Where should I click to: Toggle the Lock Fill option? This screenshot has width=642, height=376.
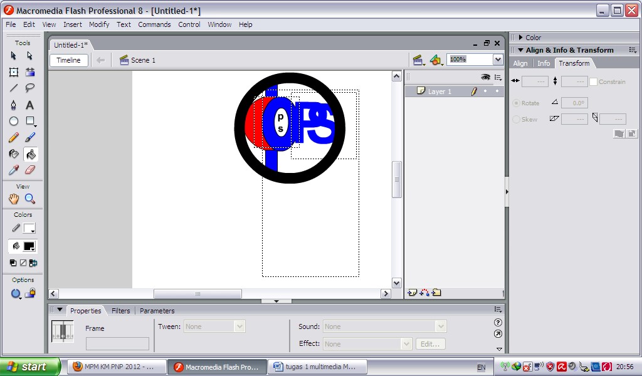pos(30,293)
